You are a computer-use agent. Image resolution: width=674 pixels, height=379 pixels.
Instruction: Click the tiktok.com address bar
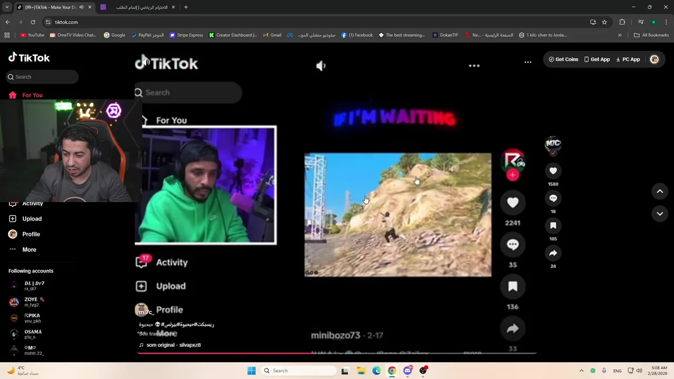(x=316, y=22)
